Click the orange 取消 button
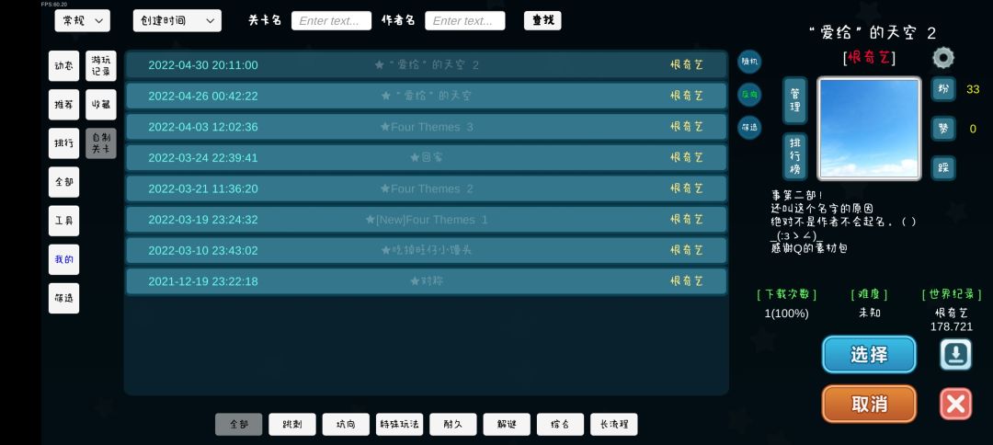Screen dimensions: 993x445 (x=869, y=404)
